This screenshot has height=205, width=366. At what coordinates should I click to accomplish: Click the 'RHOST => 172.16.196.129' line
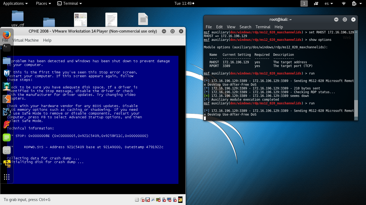point(225,36)
